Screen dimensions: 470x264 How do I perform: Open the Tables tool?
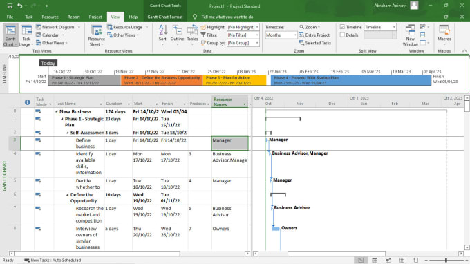[x=192, y=35]
